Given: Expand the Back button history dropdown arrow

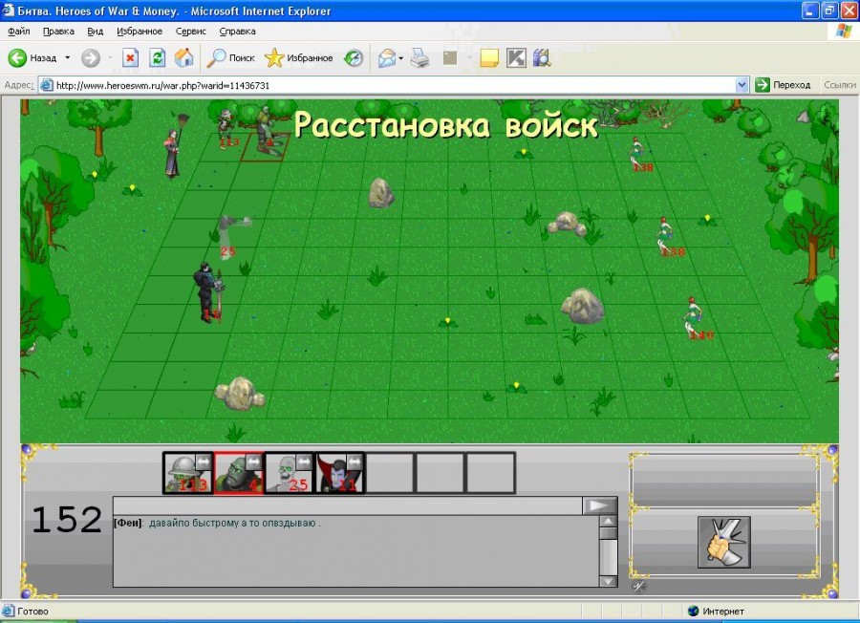Looking at the screenshot, I should [68, 58].
